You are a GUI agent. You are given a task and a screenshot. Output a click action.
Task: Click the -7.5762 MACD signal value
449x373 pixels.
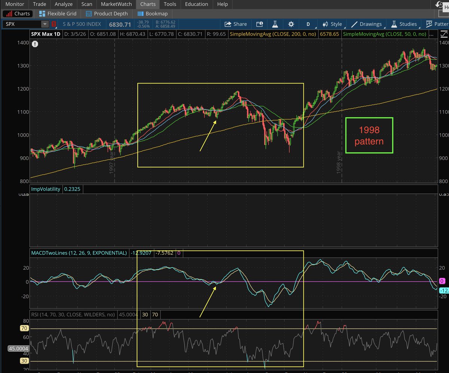(x=165, y=253)
